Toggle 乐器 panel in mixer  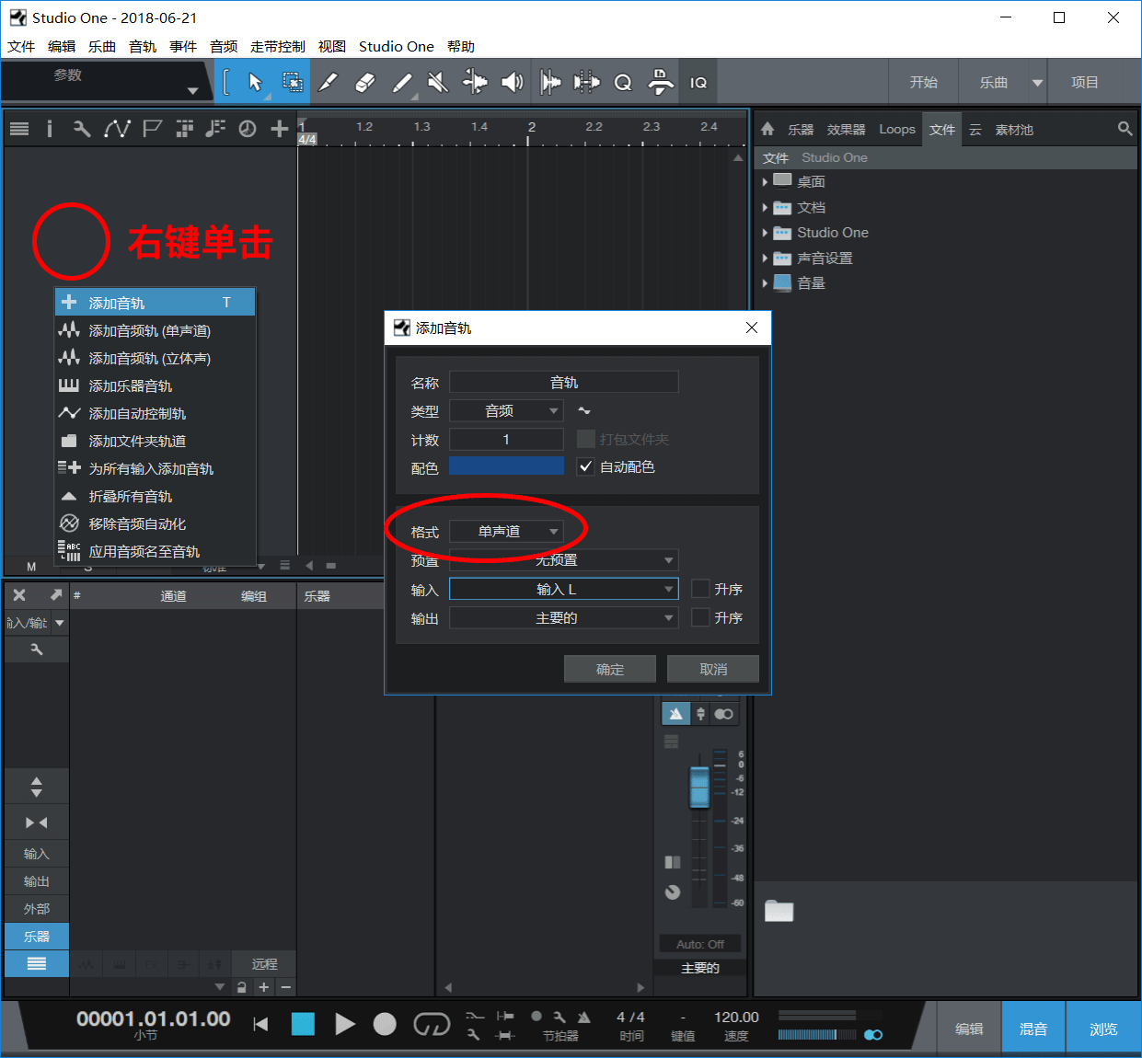pyautogui.click(x=37, y=937)
